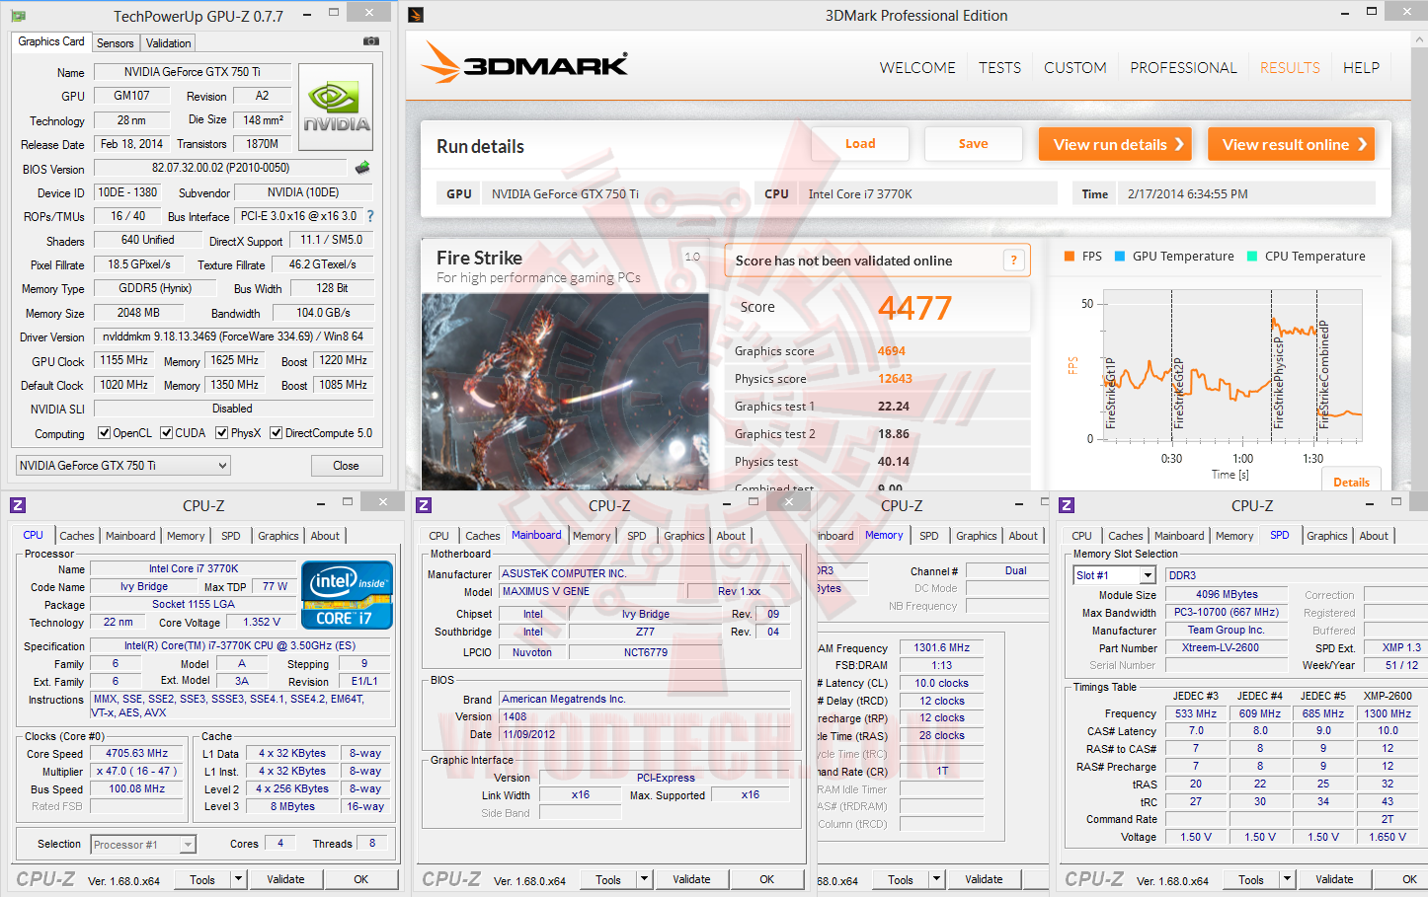Click the Driver Version field in GPU-Z
Screen dimensions: 1428x897
click(233, 336)
